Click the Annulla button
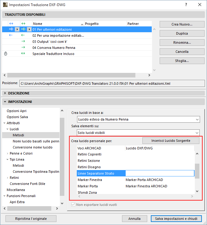Screen dimensions: 207x225 134,219
